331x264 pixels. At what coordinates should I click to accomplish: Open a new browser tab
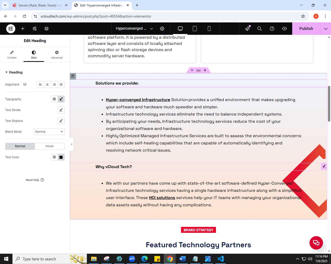[137, 5]
